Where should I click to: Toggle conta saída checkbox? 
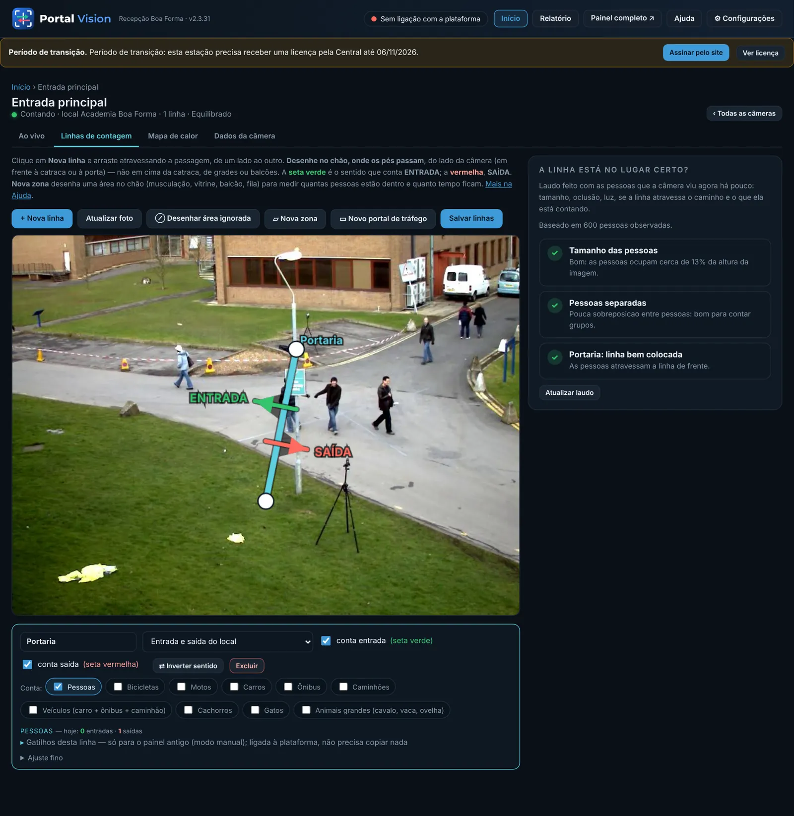point(27,664)
